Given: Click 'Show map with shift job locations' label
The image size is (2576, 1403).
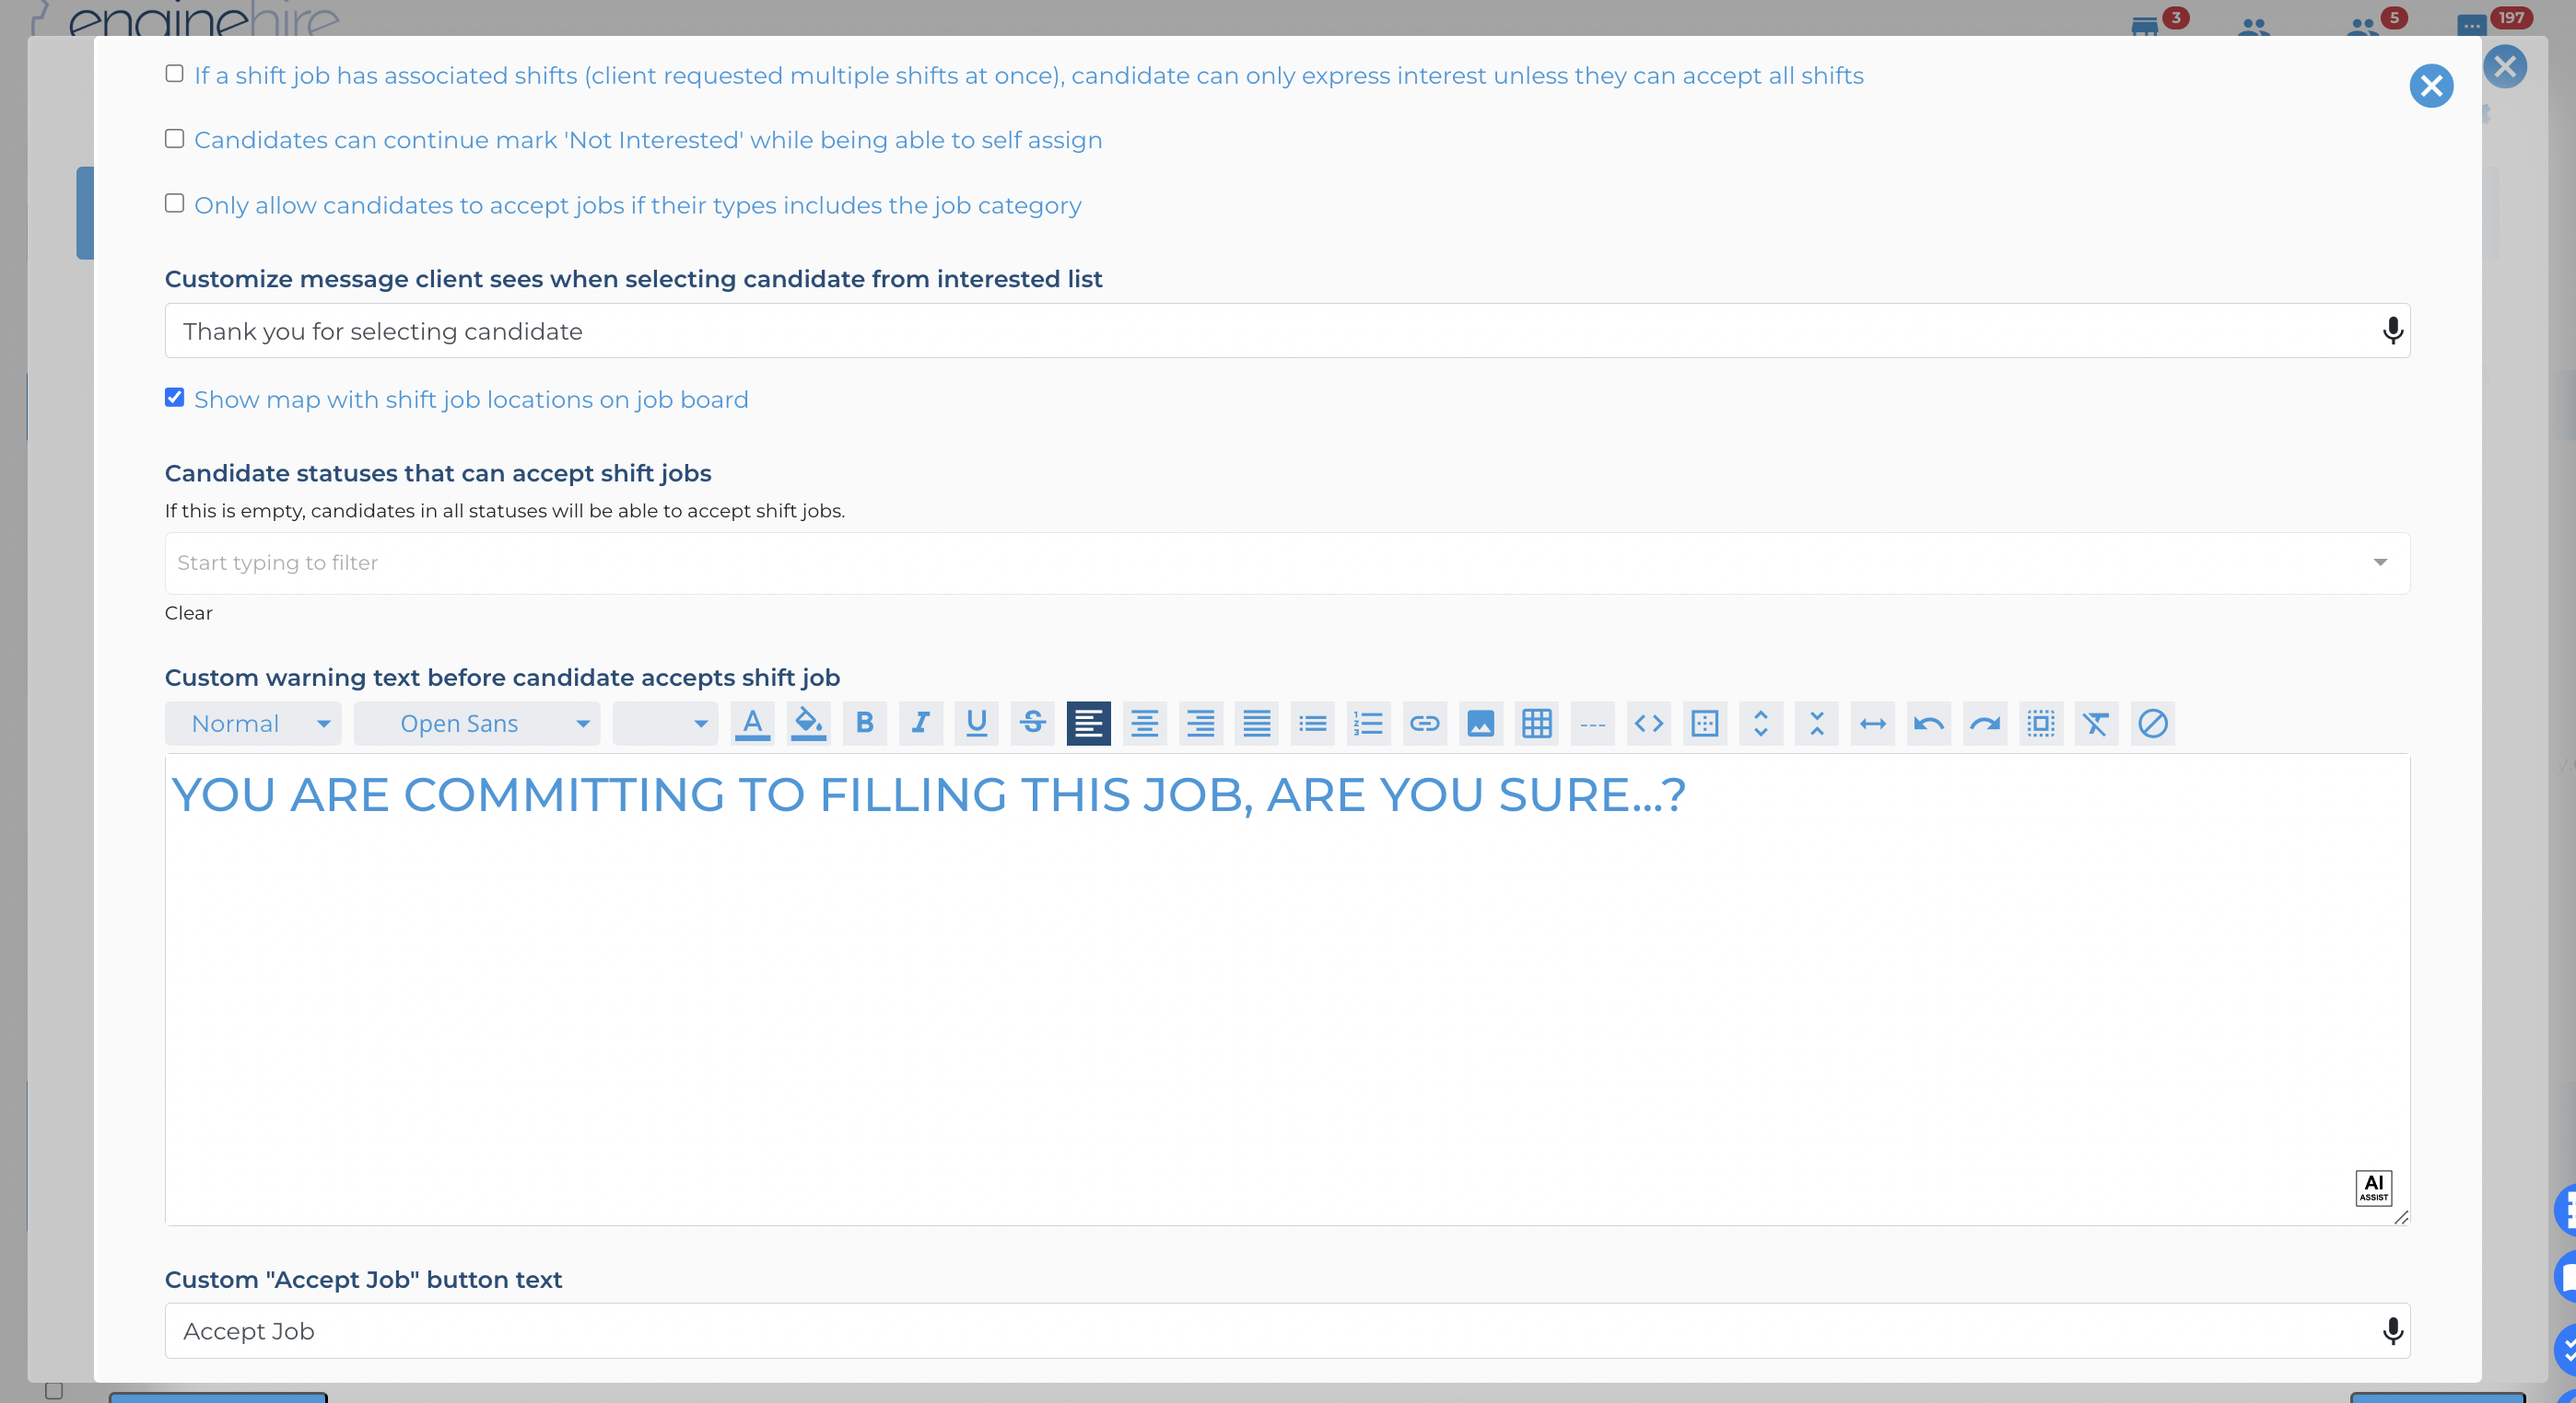Looking at the screenshot, I should pos(471,400).
